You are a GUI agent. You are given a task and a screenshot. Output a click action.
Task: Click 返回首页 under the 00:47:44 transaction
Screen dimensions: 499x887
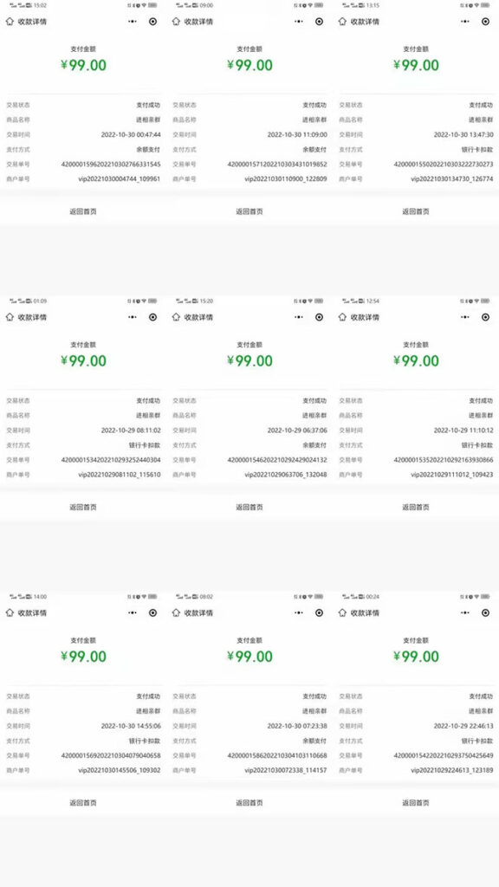(83, 211)
